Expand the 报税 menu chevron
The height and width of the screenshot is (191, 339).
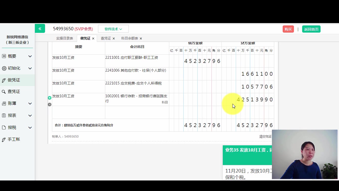click(x=30, y=127)
